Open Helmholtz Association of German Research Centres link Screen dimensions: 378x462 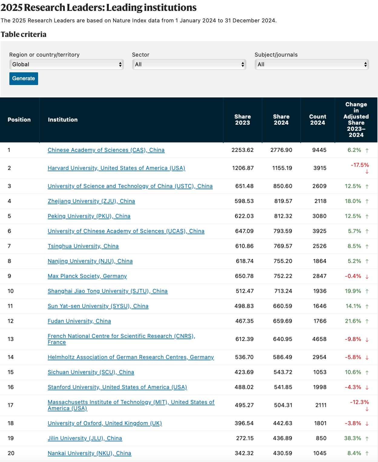tap(131, 357)
